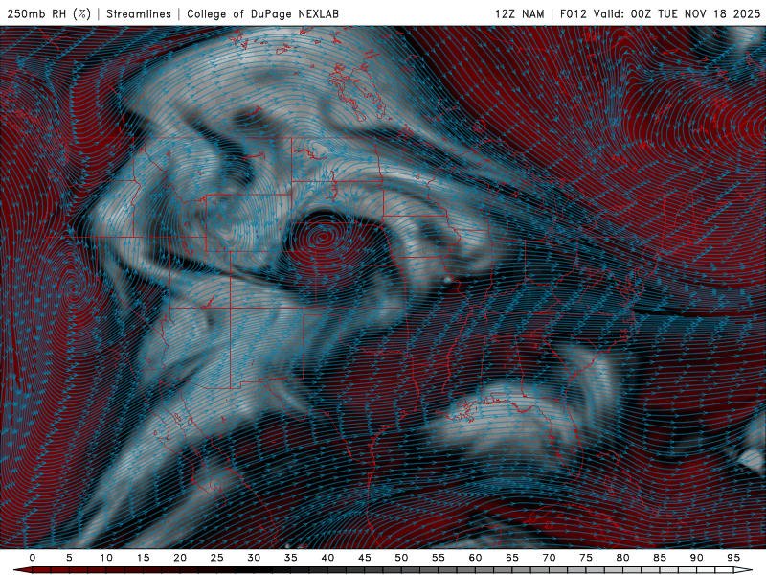Click the '25' value on color scale

click(x=216, y=558)
